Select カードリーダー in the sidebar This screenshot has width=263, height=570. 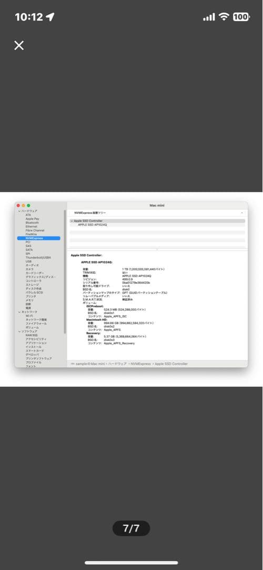pyautogui.click(x=35, y=273)
